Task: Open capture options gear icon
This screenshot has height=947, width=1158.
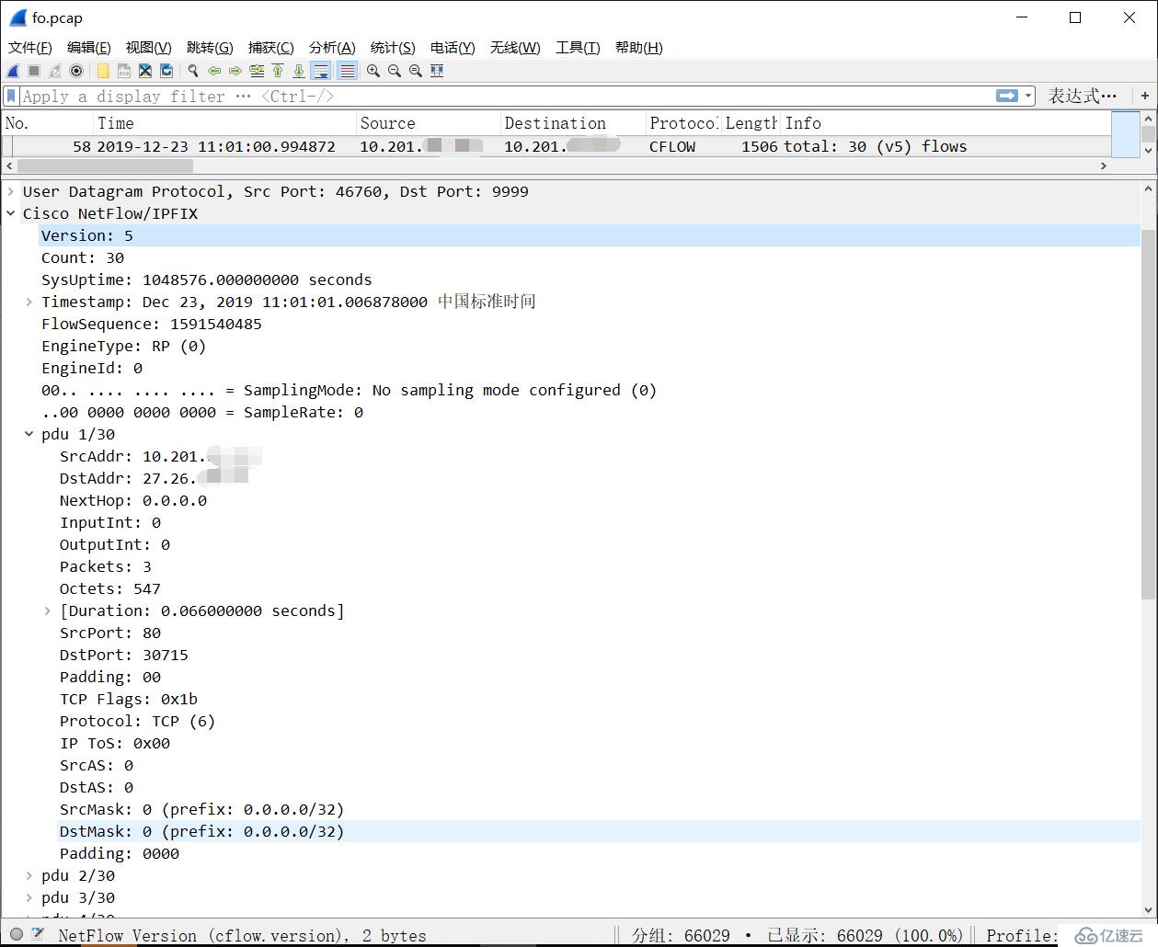Action: pyautogui.click(x=76, y=71)
